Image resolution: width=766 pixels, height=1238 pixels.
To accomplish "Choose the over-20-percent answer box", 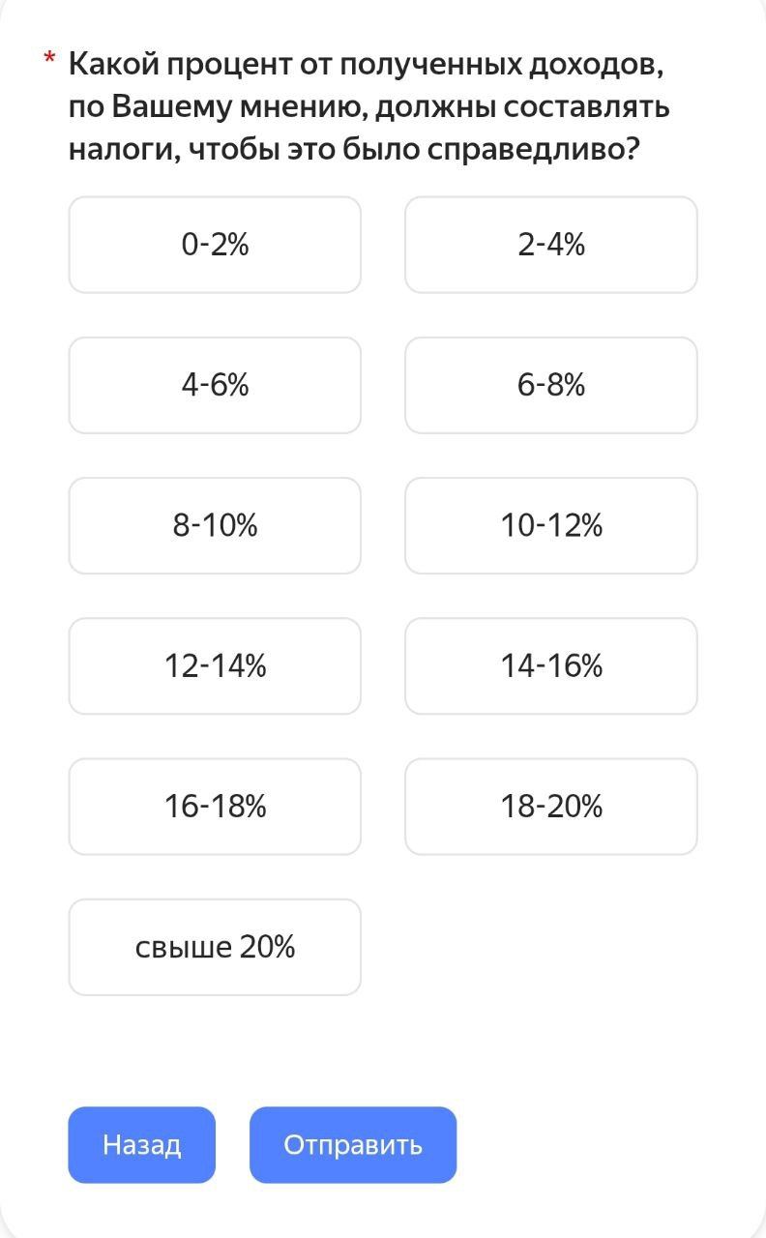I will (x=215, y=947).
